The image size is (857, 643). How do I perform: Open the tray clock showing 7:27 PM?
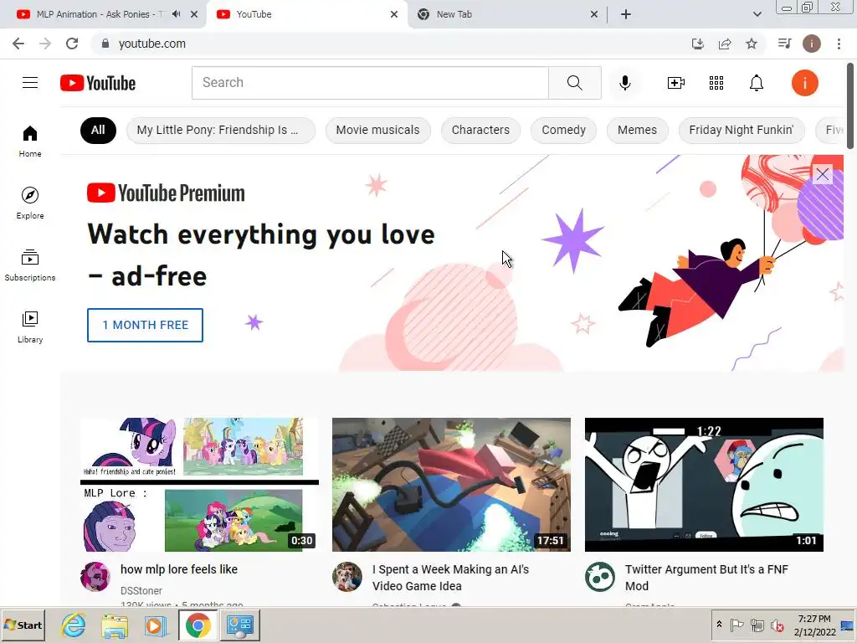[x=814, y=625]
